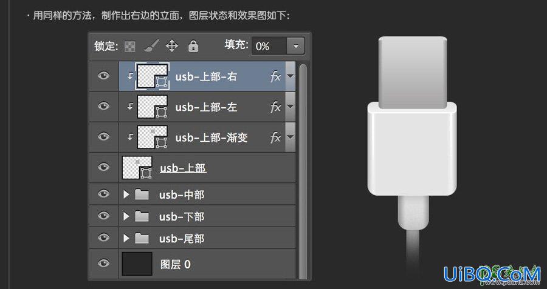
Task: Select the usb-上部-渐变 layer thumbnail
Action: click(x=153, y=137)
